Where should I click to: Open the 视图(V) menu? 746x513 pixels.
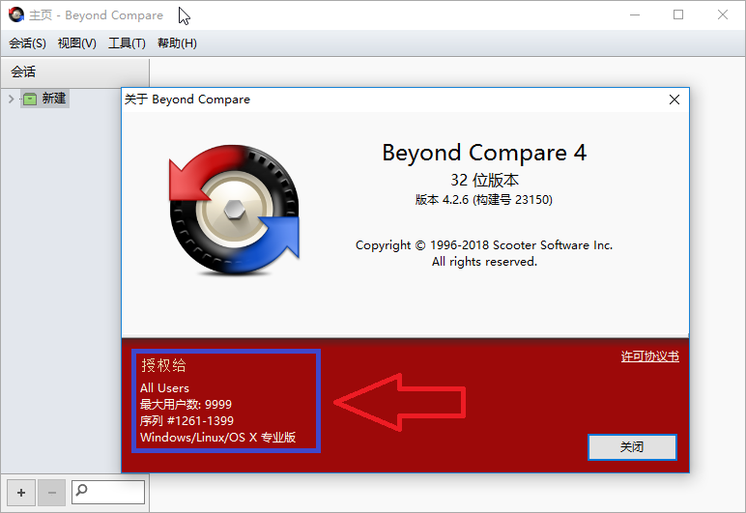[77, 43]
